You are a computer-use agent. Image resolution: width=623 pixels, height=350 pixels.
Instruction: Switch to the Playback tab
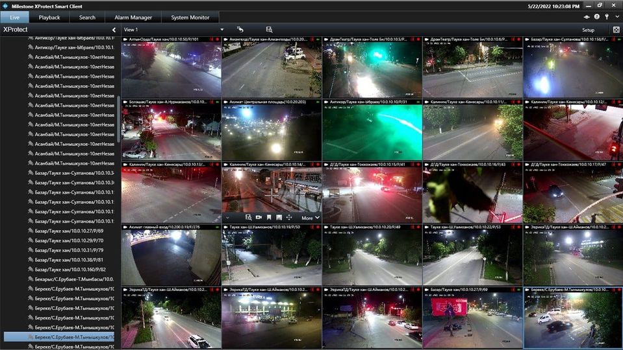click(49, 17)
